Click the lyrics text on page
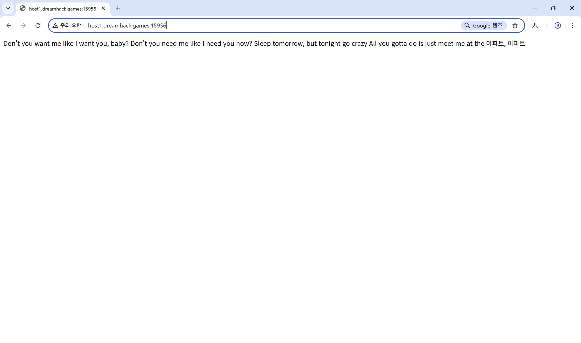The width and height of the screenshot is (581, 343). (264, 43)
